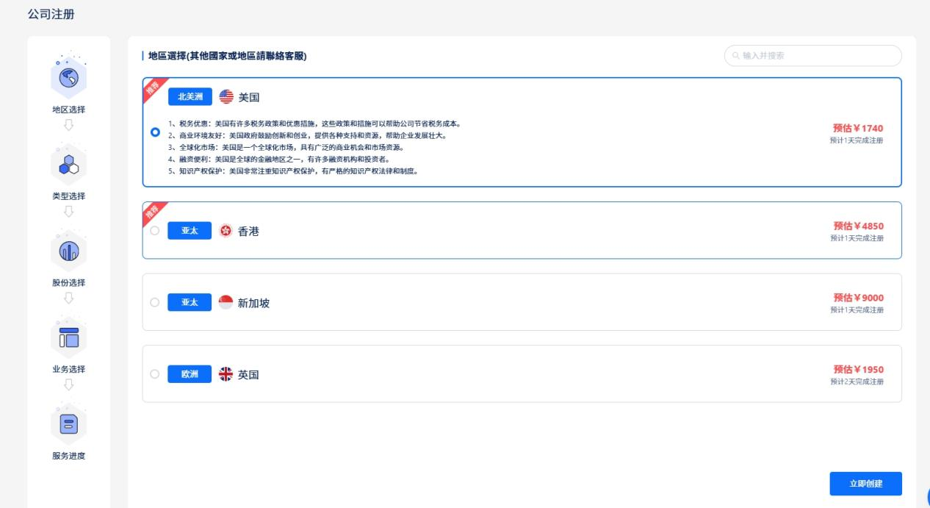930x508 pixels.
Task: Select the 美国 radio button
Action: [x=155, y=132]
